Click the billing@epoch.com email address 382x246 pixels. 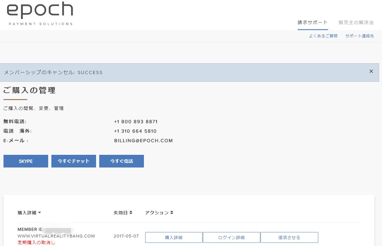tap(143, 141)
